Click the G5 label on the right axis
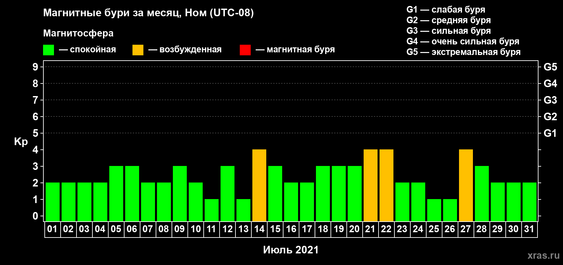The height and width of the screenshot is (265, 563). click(550, 67)
